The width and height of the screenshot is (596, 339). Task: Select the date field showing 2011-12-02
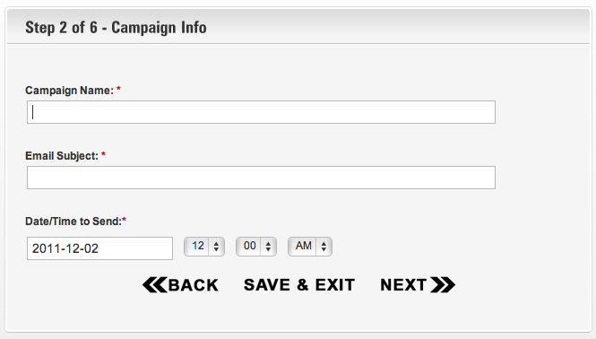[x=100, y=248]
